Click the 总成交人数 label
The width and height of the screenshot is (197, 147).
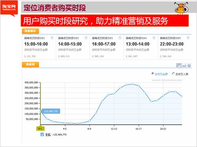point(182,74)
